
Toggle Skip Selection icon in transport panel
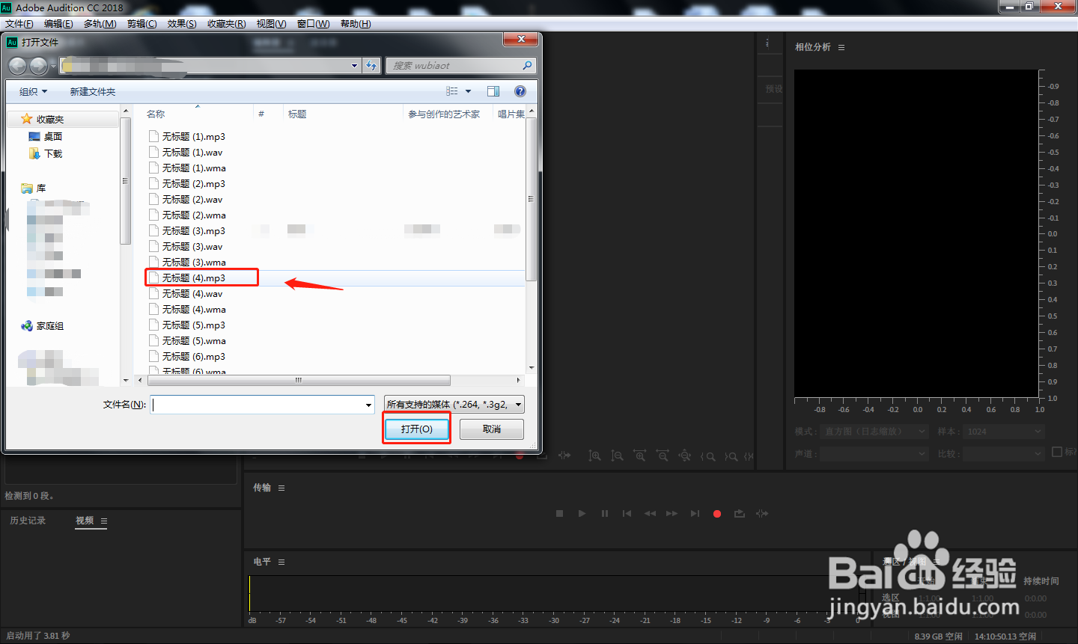click(762, 513)
